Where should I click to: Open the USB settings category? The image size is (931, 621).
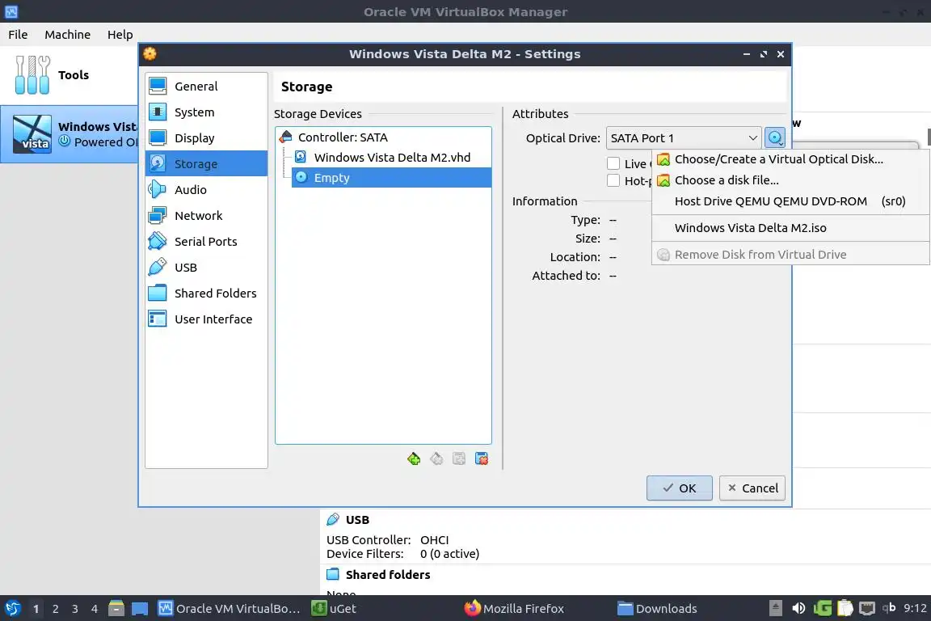[206, 268]
